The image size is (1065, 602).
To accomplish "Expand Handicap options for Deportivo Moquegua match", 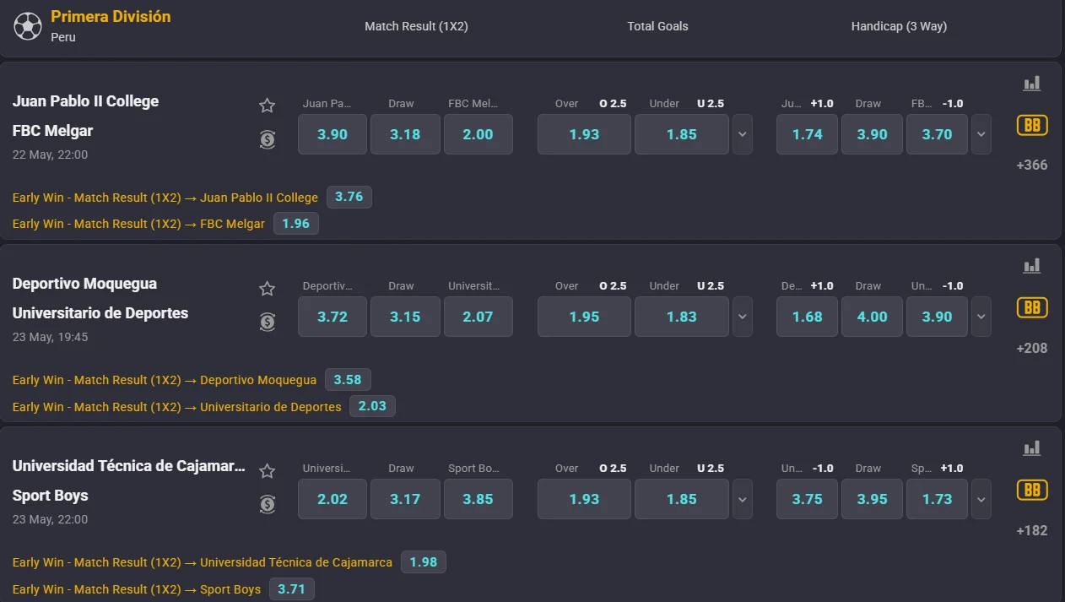I will [x=981, y=317].
